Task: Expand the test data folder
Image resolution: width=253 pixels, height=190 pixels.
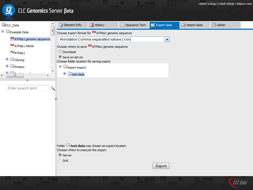Action: point(65,74)
